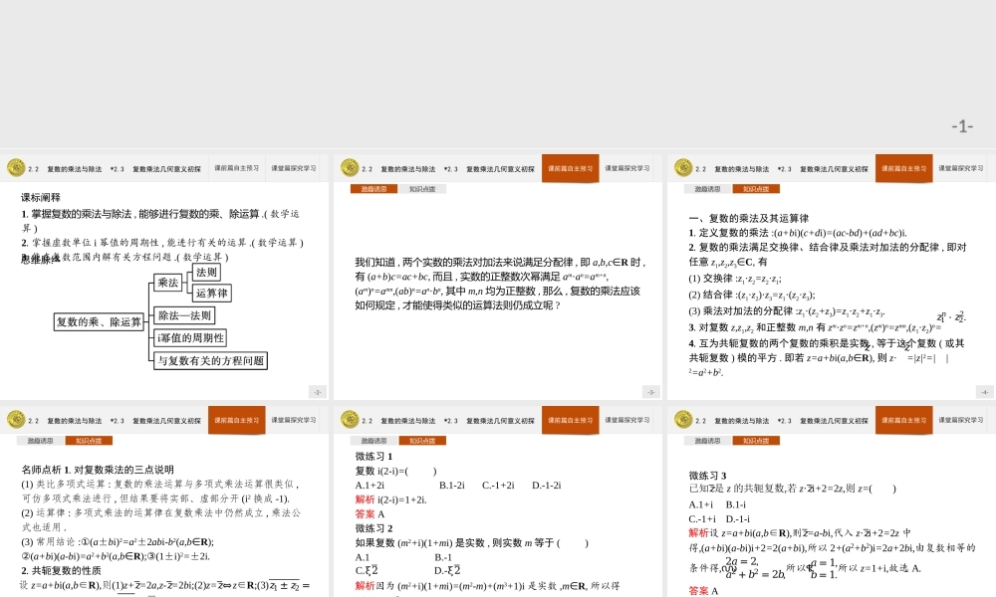Click the -2- page number link
Image resolution: width=996 pixels, height=597 pixels.
(x=318, y=391)
